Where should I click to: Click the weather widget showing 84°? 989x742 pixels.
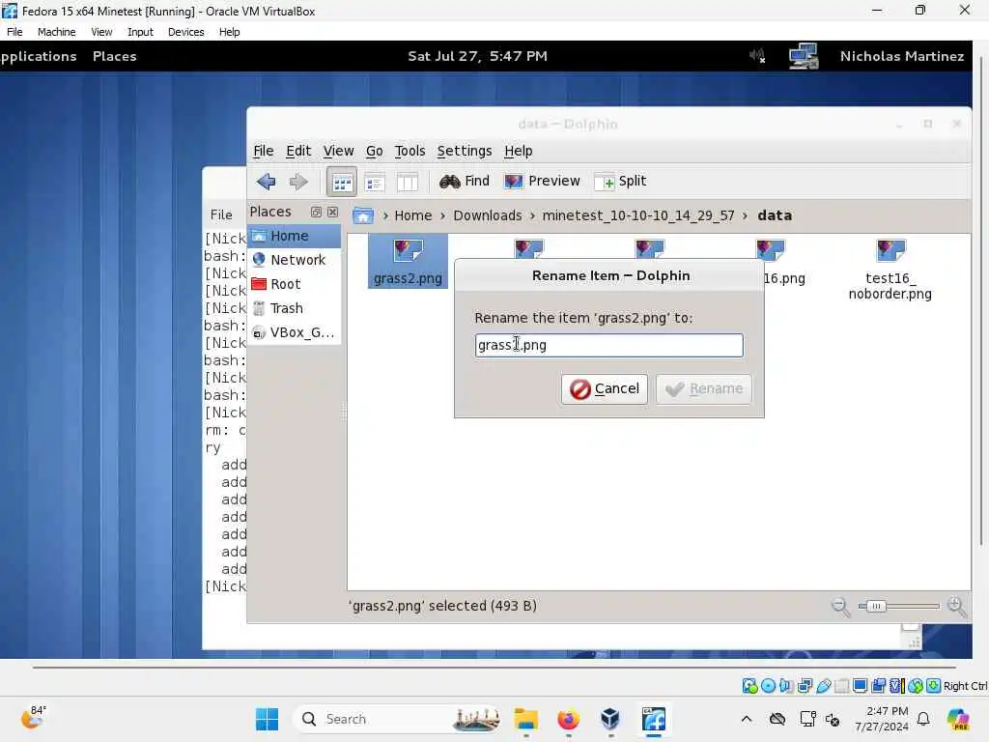click(33, 718)
